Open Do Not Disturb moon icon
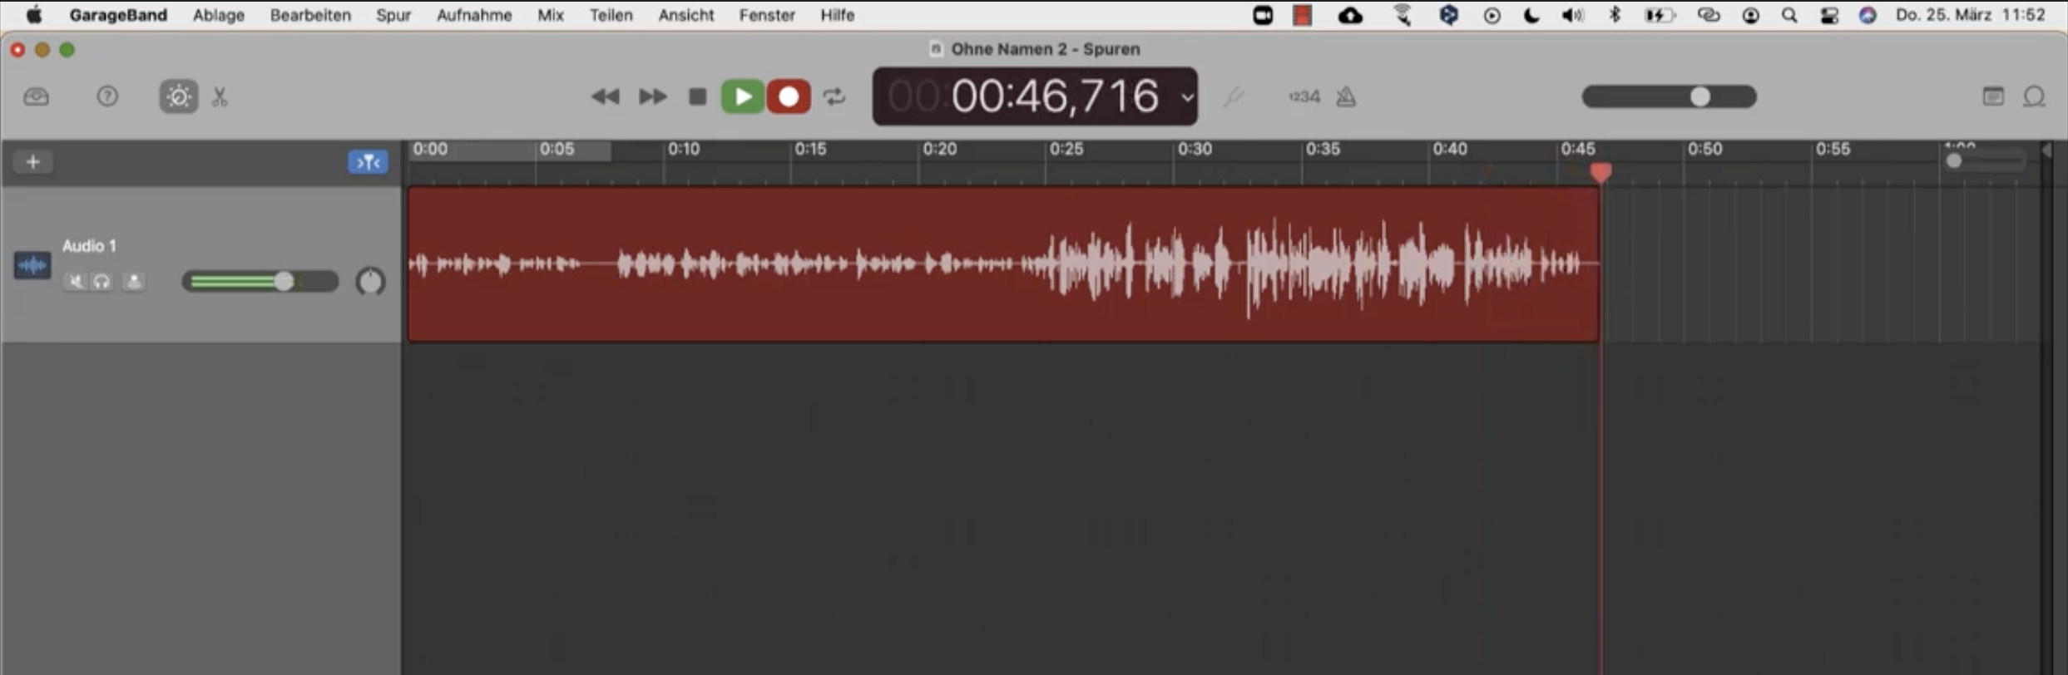Image resolution: width=2068 pixels, height=675 pixels. pos(1531,15)
